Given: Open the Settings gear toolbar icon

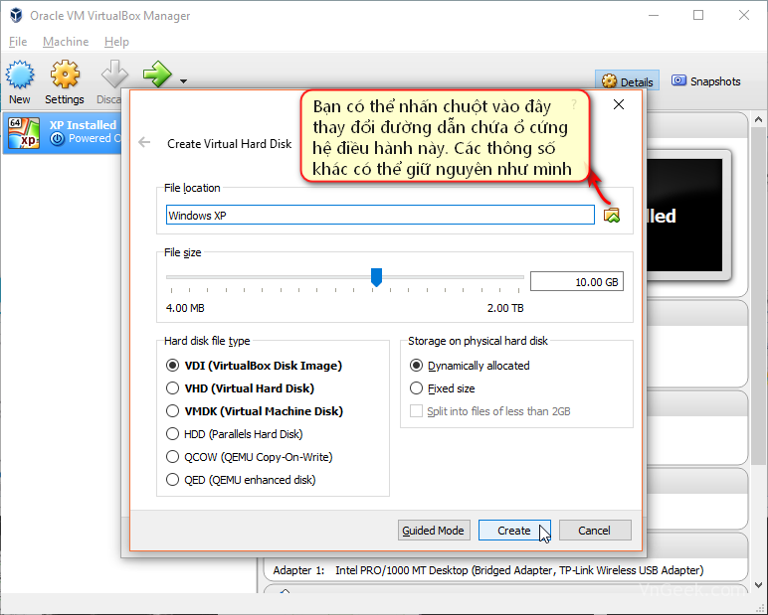Looking at the screenshot, I should (x=65, y=75).
